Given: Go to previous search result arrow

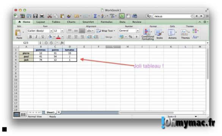Looking at the screenshot, I should click(197, 16).
